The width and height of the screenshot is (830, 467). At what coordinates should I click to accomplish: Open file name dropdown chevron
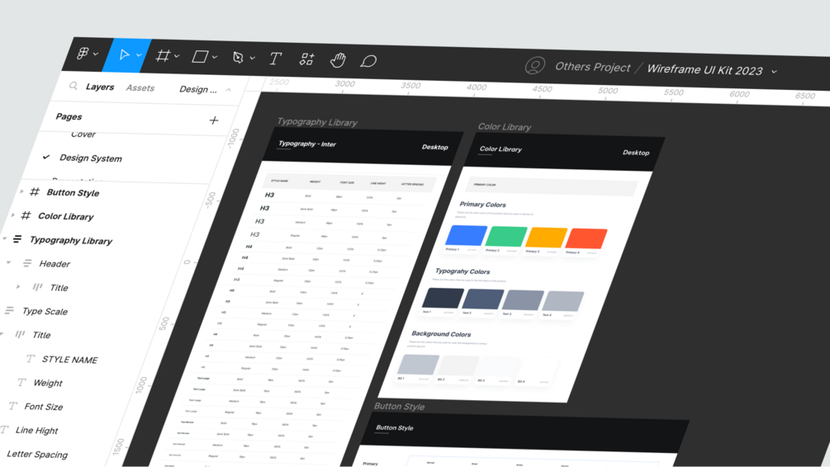point(774,72)
